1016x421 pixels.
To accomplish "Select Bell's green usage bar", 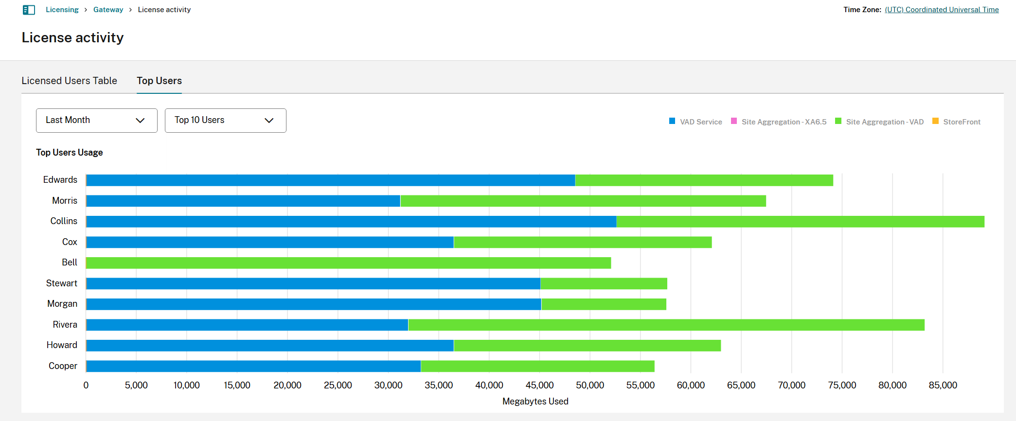I will click(x=348, y=263).
